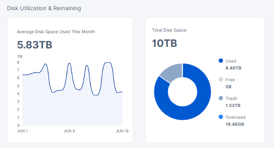This screenshot has width=274, height=148.
Task: Click the 5 value on the y-axis
Action: pos(18,86)
